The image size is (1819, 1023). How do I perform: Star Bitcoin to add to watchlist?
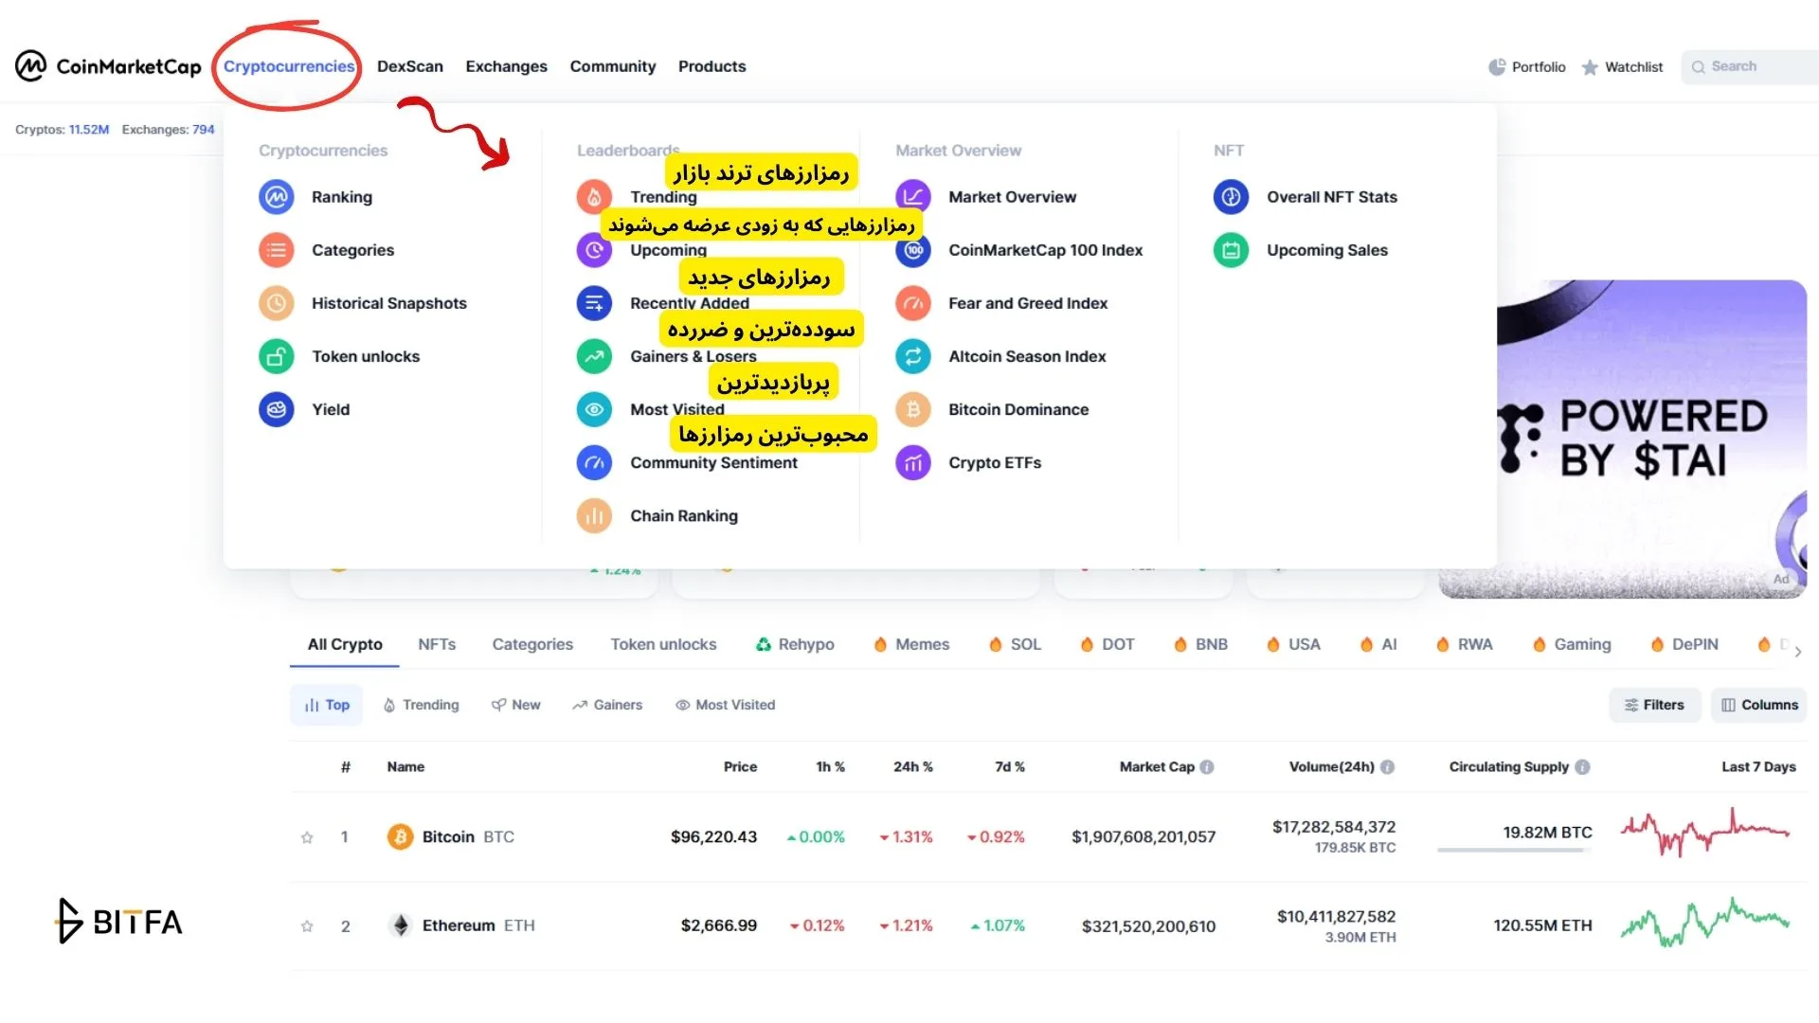pos(307,837)
